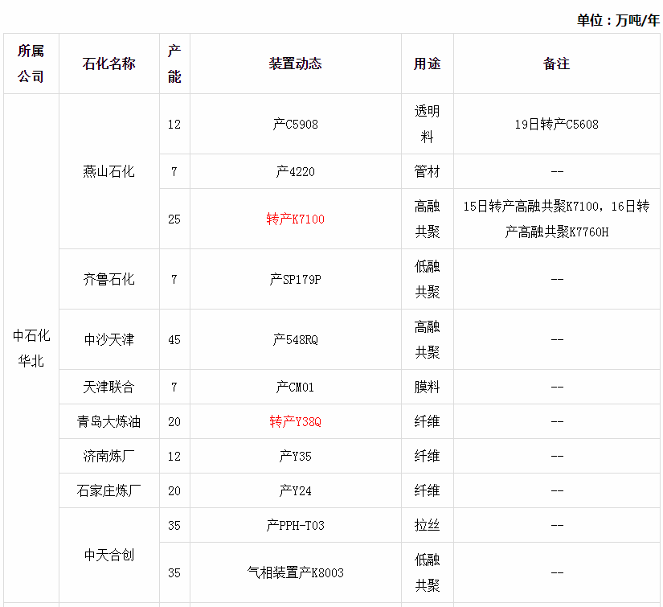The width and height of the screenshot is (663, 607).
Task: Click the capacity value 45
Action: tap(174, 339)
